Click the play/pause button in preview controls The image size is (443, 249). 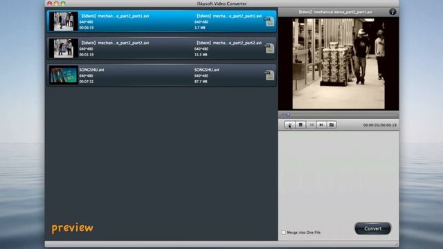290,124
